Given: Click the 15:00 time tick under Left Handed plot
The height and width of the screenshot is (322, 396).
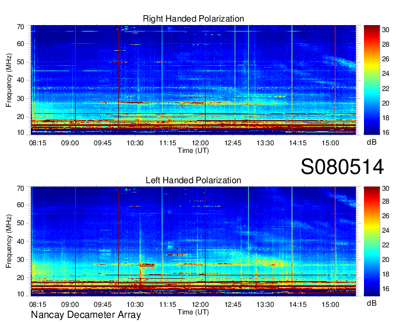Looking at the screenshot, I should pos(330,304).
